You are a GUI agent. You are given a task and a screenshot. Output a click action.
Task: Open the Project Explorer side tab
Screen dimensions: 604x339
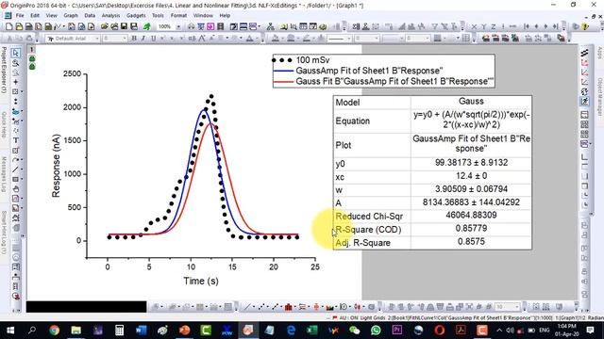click(x=4, y=70)
